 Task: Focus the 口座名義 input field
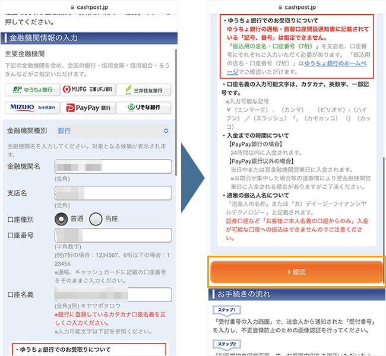coord(113,294)
